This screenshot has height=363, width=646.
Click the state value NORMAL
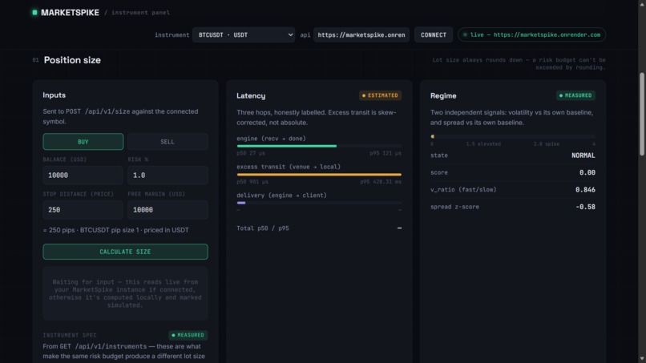tap(583, 155)
